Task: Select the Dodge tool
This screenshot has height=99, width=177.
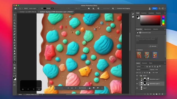Action: [x=15, y=54]
